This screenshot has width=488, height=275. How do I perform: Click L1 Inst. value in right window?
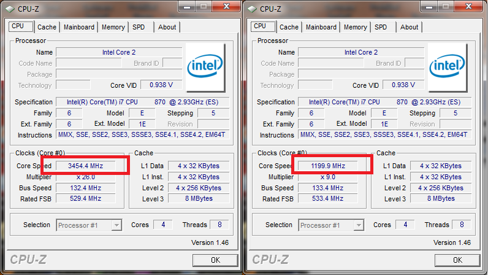click(441, 177)
